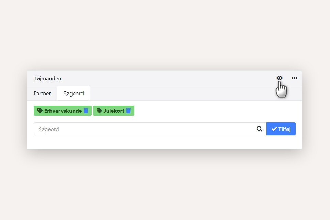Delete Erhvervskunde keyword using its trash icon
The height and width of the screenshot is (220, 330).
pos(86,111)
